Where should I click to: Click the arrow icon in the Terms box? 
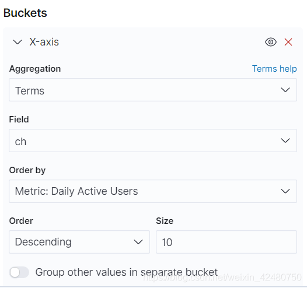pyautogui.click(x=285, y=90)
